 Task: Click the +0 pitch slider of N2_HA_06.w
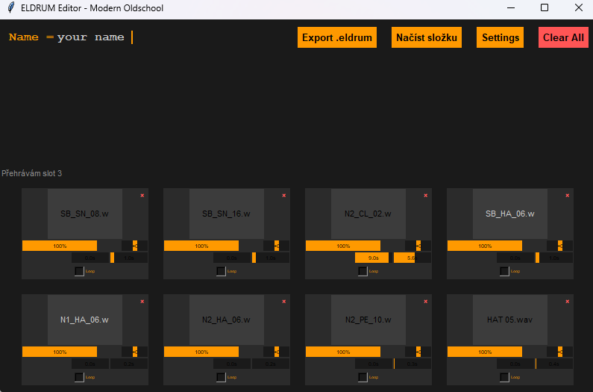click(x=277, y=352)
